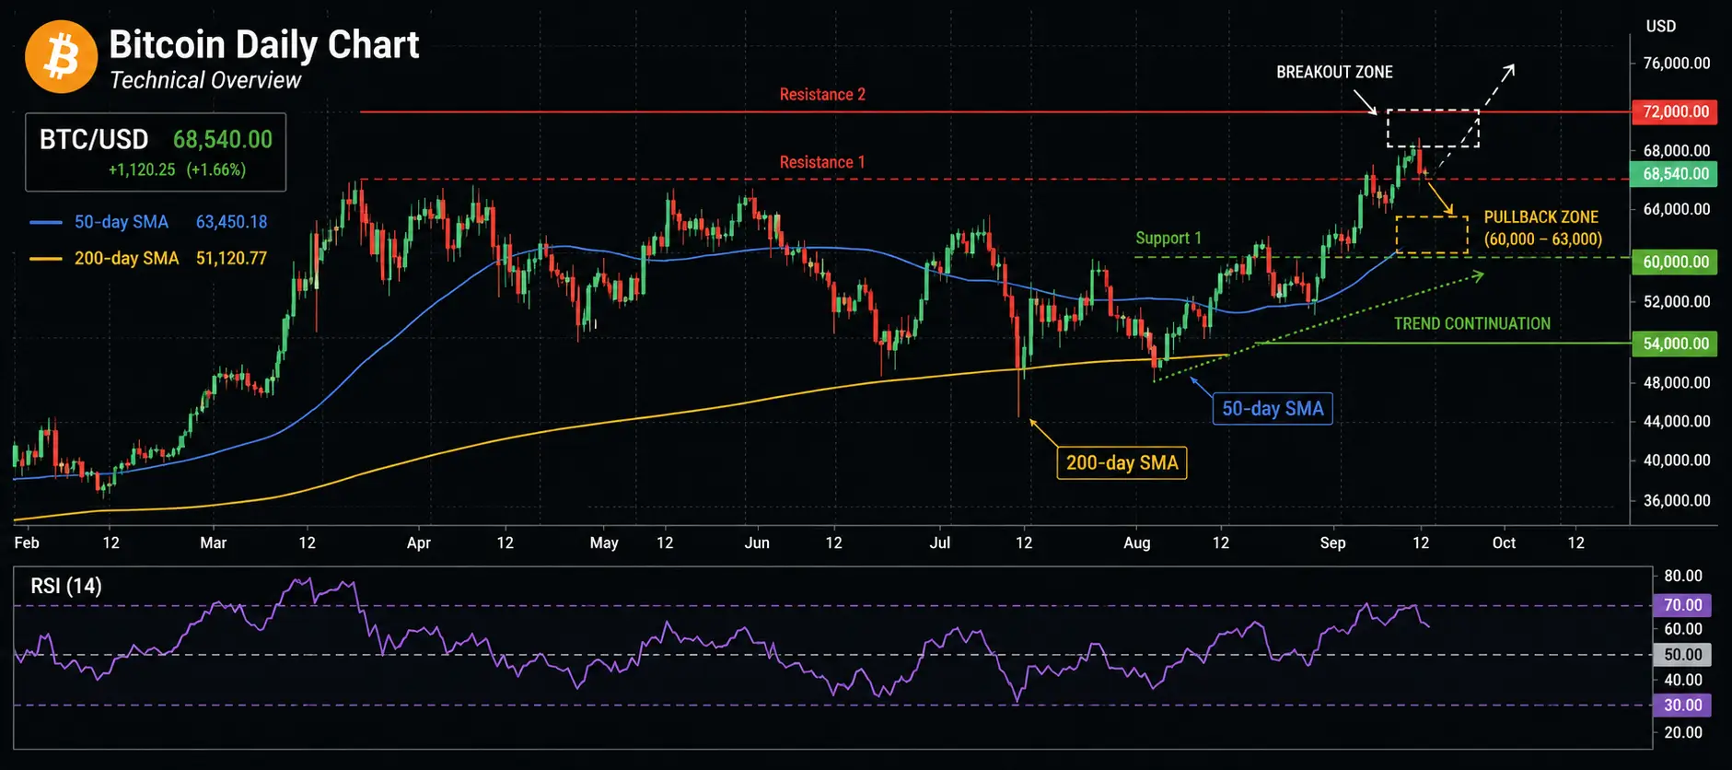Screen dimensions: 1732x770
Task: Click the blue boxed 50-day SMA callout
Action: click(x=1273, y=409)
